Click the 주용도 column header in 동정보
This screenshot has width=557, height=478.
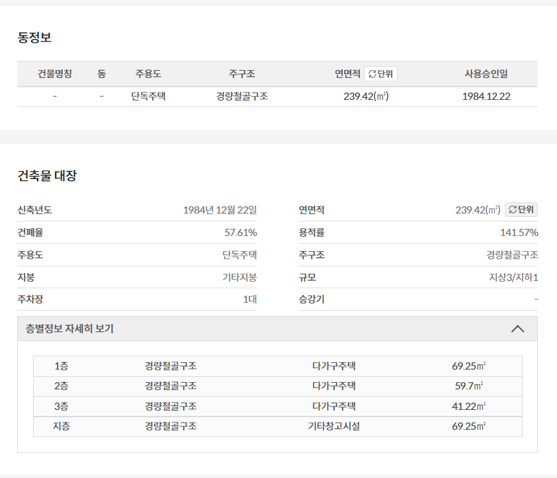pos(148,74)
